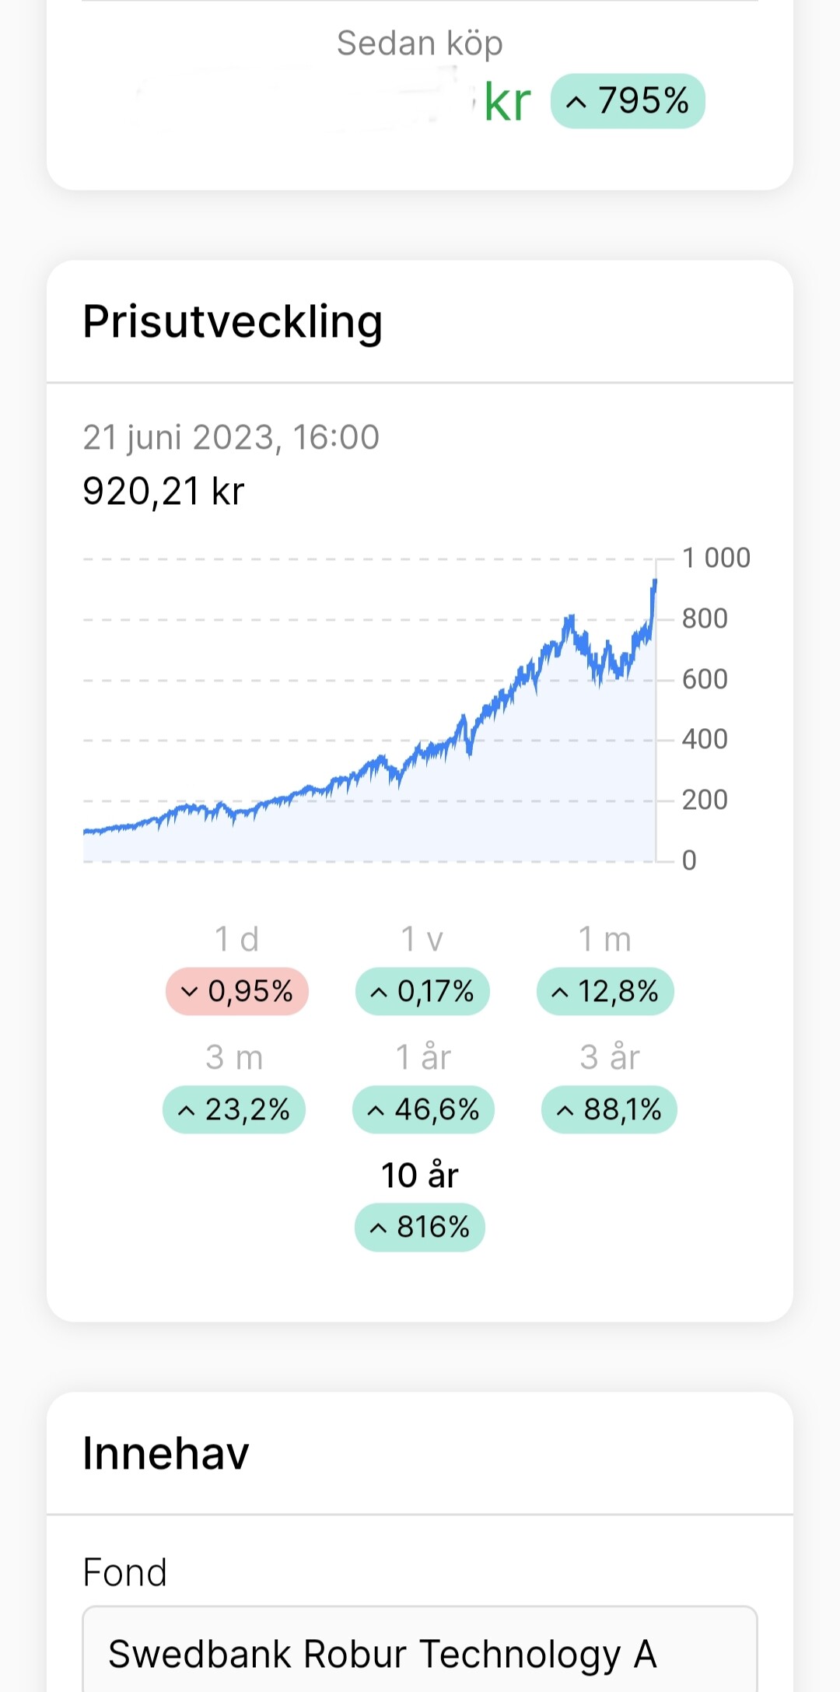The height and width of the screenshot is (1692, 840).
Task: Click the up-arrow icon beside 88,1%
Action: pos(565,1110)
